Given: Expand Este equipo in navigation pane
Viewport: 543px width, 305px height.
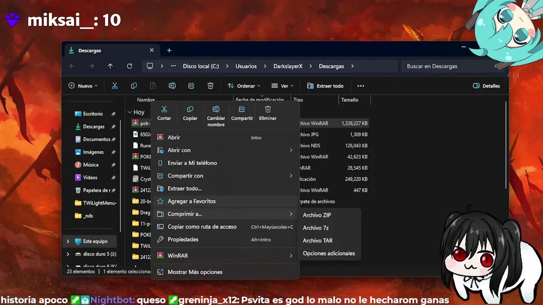Looking at the screenshot, I should (68, 241).
